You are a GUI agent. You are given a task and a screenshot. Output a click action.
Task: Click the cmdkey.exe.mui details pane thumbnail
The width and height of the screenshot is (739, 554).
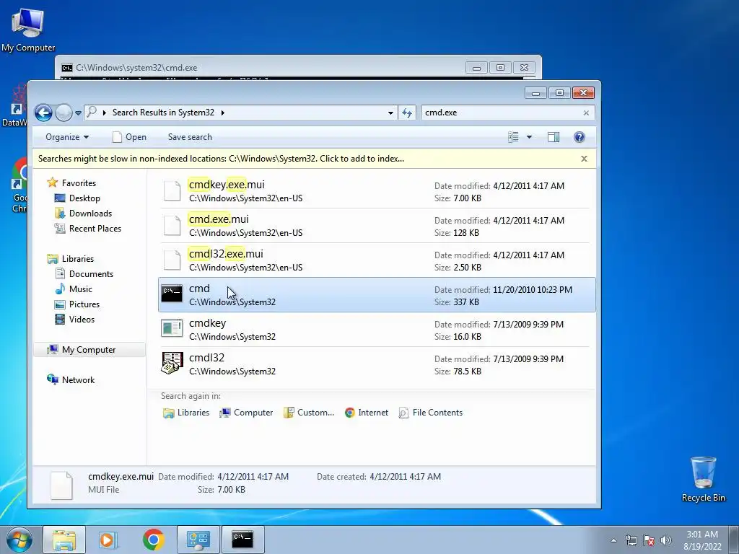click(62, 485)
